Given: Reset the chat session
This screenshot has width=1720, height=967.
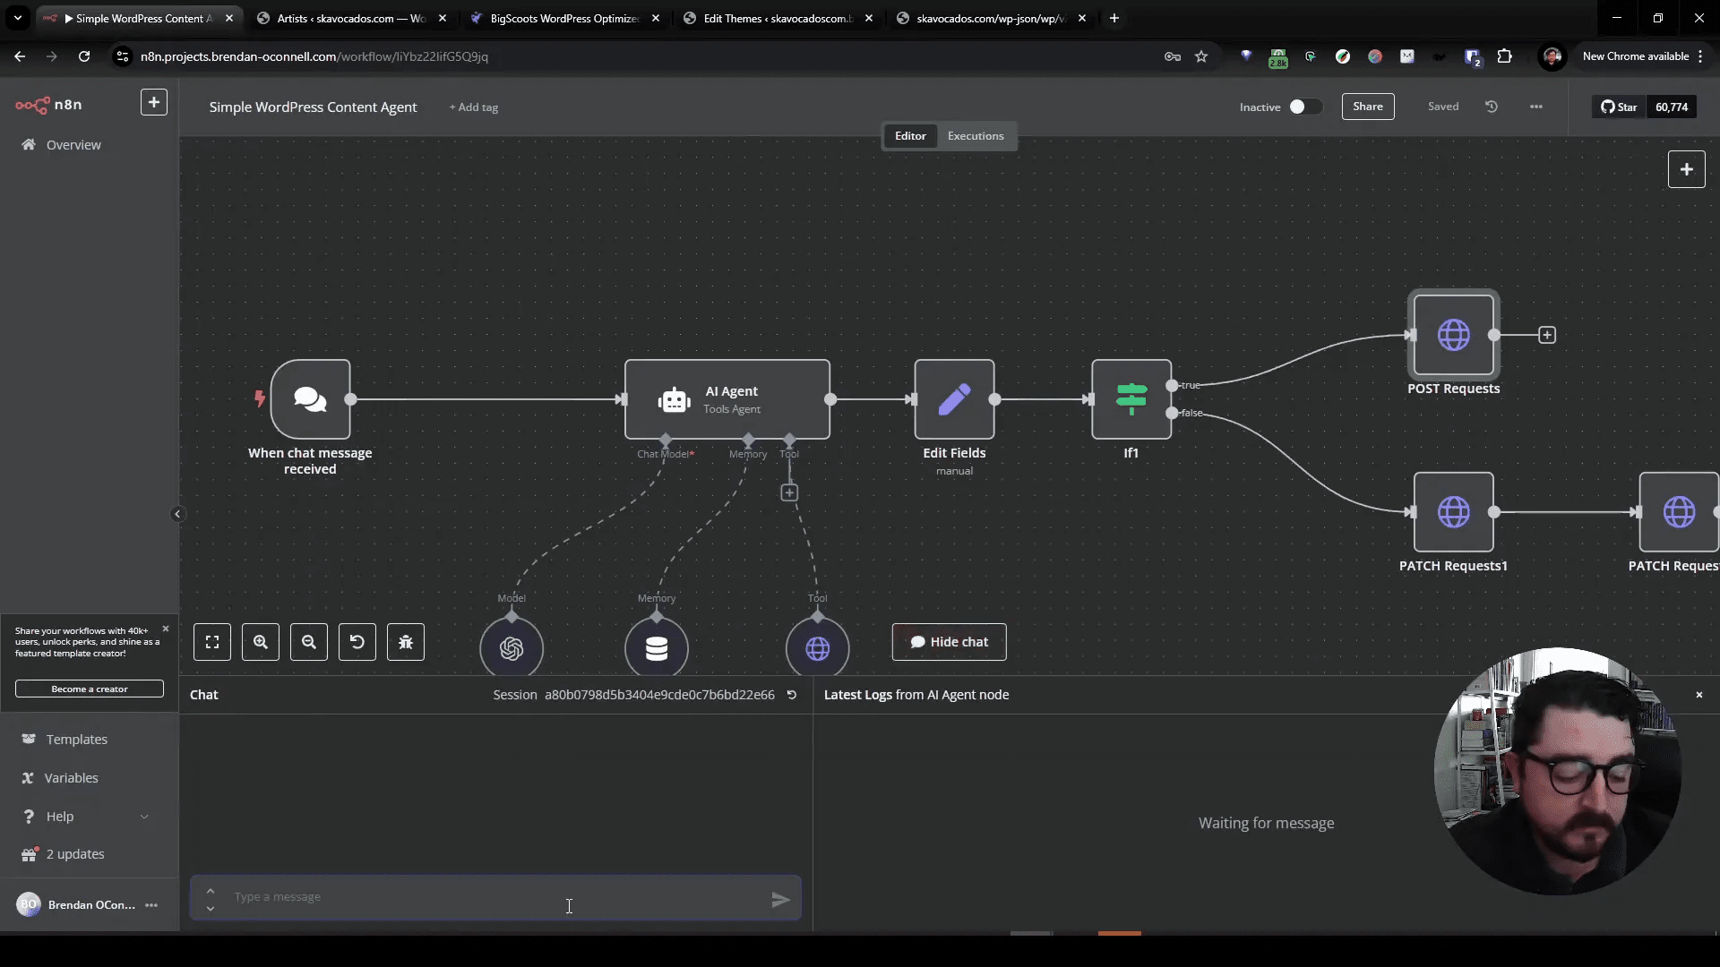Looking at the screenshot, I should [792, 695].
